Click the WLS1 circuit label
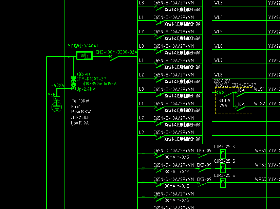The width and height of the screenshot is (280, 209). [259, 89]
